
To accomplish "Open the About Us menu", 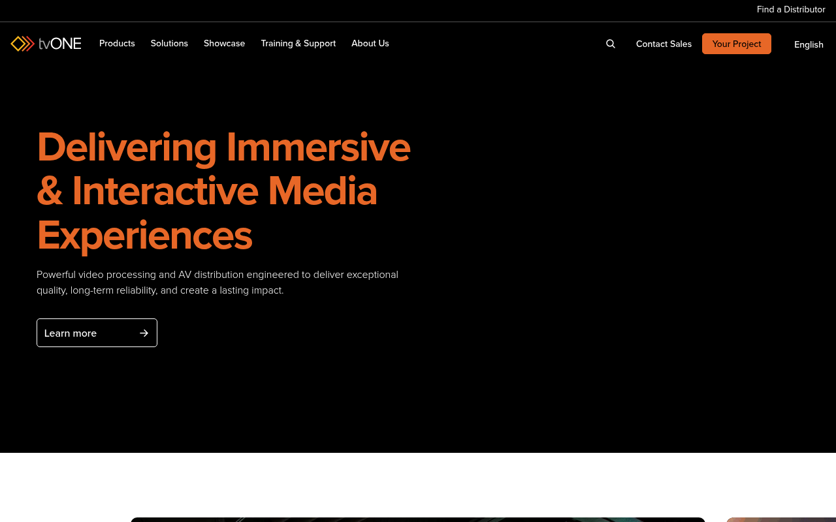I will point(370,43).
